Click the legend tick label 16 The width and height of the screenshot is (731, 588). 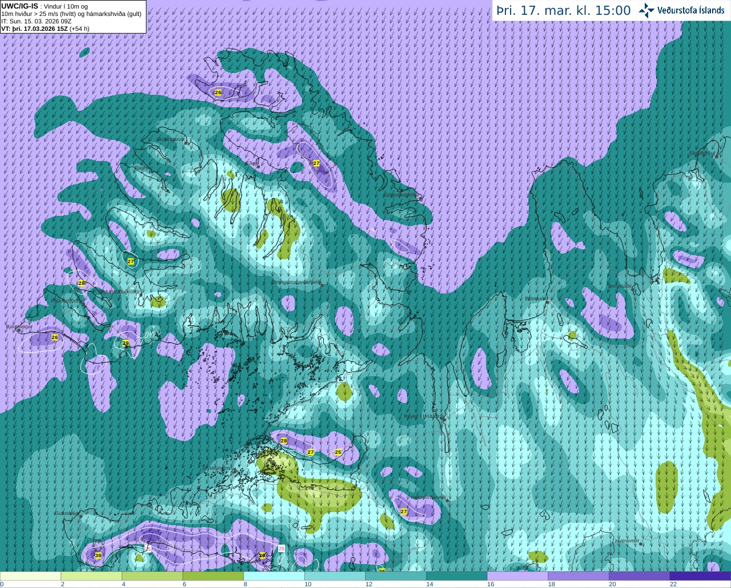pyautogui.click(x=491, y=584)
